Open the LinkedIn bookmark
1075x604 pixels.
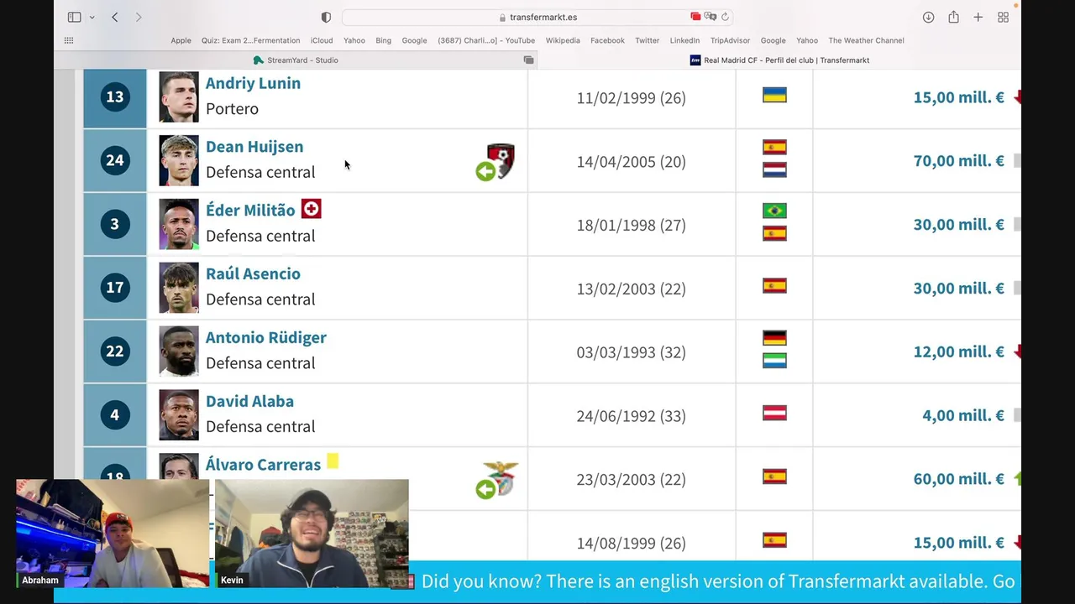(684, 40)
